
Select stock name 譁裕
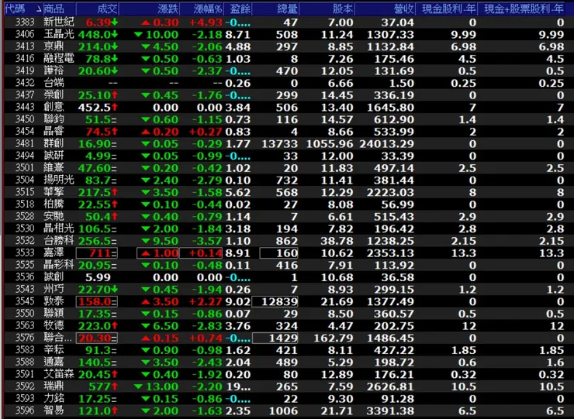pos(54,70)
